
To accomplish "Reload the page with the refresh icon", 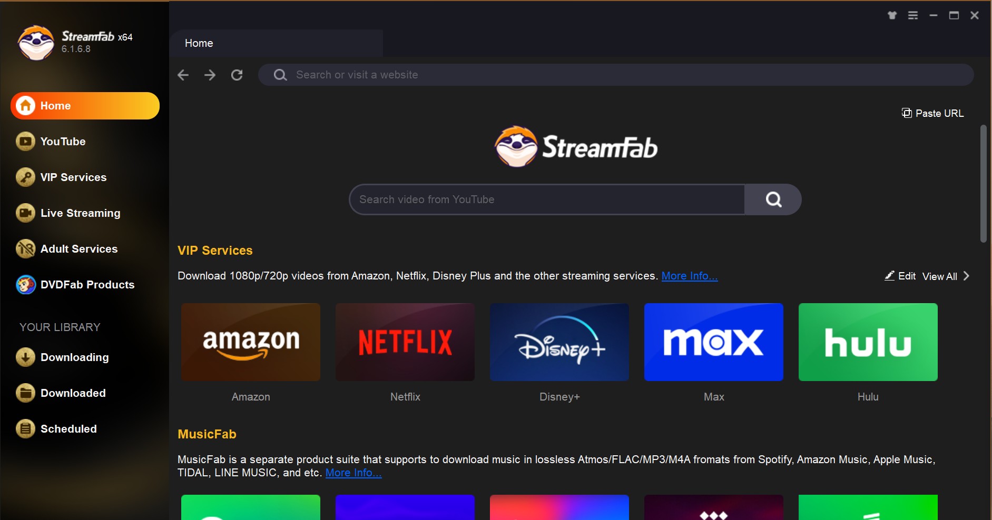I will [x=237, y=75].
